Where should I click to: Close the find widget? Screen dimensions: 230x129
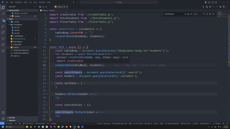213,14
